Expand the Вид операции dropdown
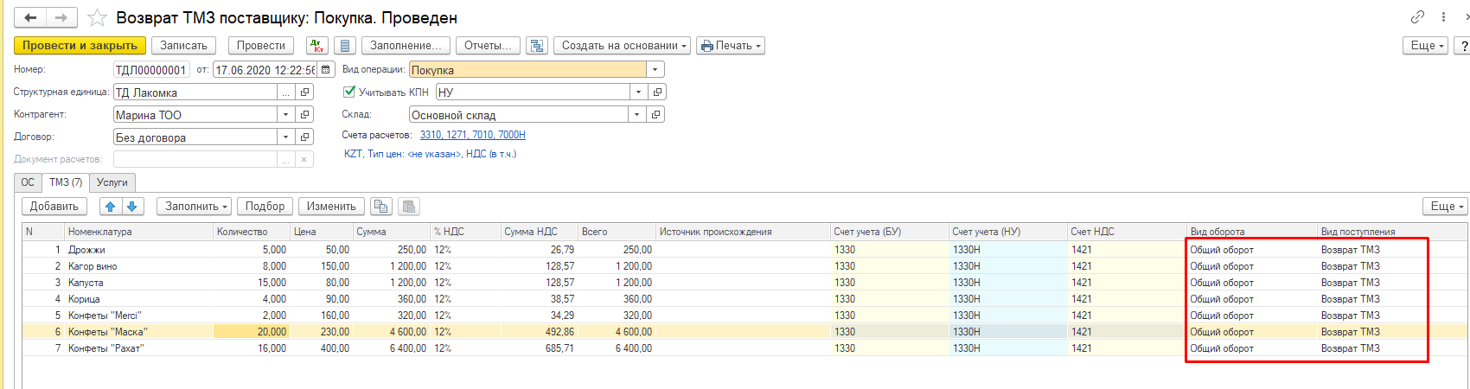The width and height of the screenshot is (1470, 389). click(655, 70)
